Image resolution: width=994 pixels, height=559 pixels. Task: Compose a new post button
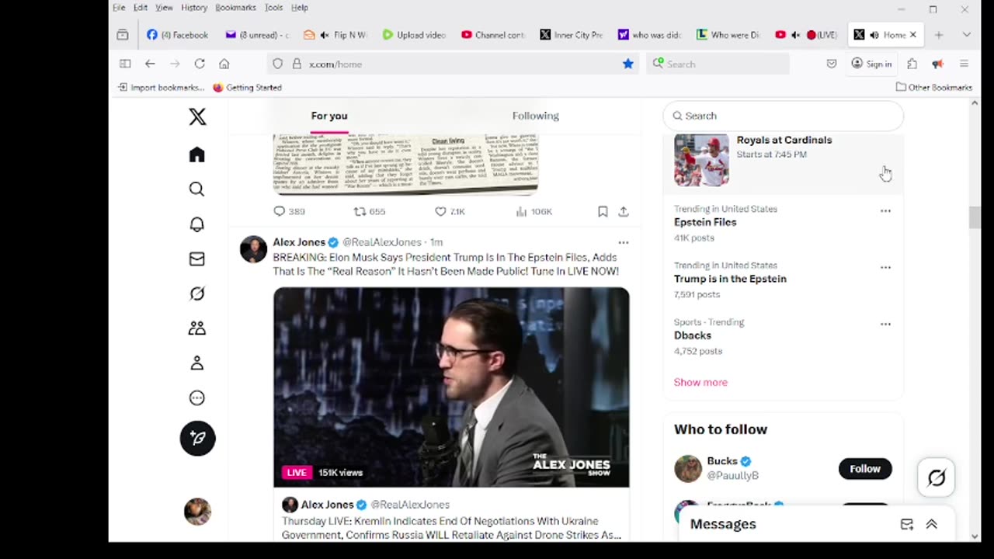coord(197,438)
